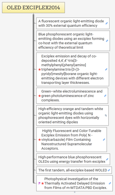Click link icon on m-MTDATA:PBD Exciplex node
The image size is (115, 195).
[x=110, y=183]
